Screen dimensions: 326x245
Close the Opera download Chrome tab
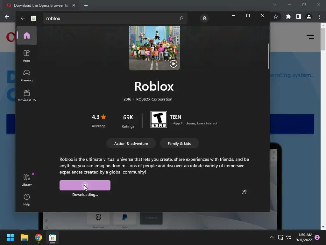point(74,5)
